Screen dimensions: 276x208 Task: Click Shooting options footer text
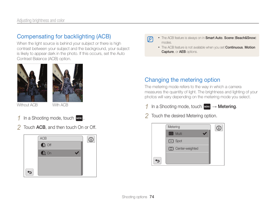(135, 197)
